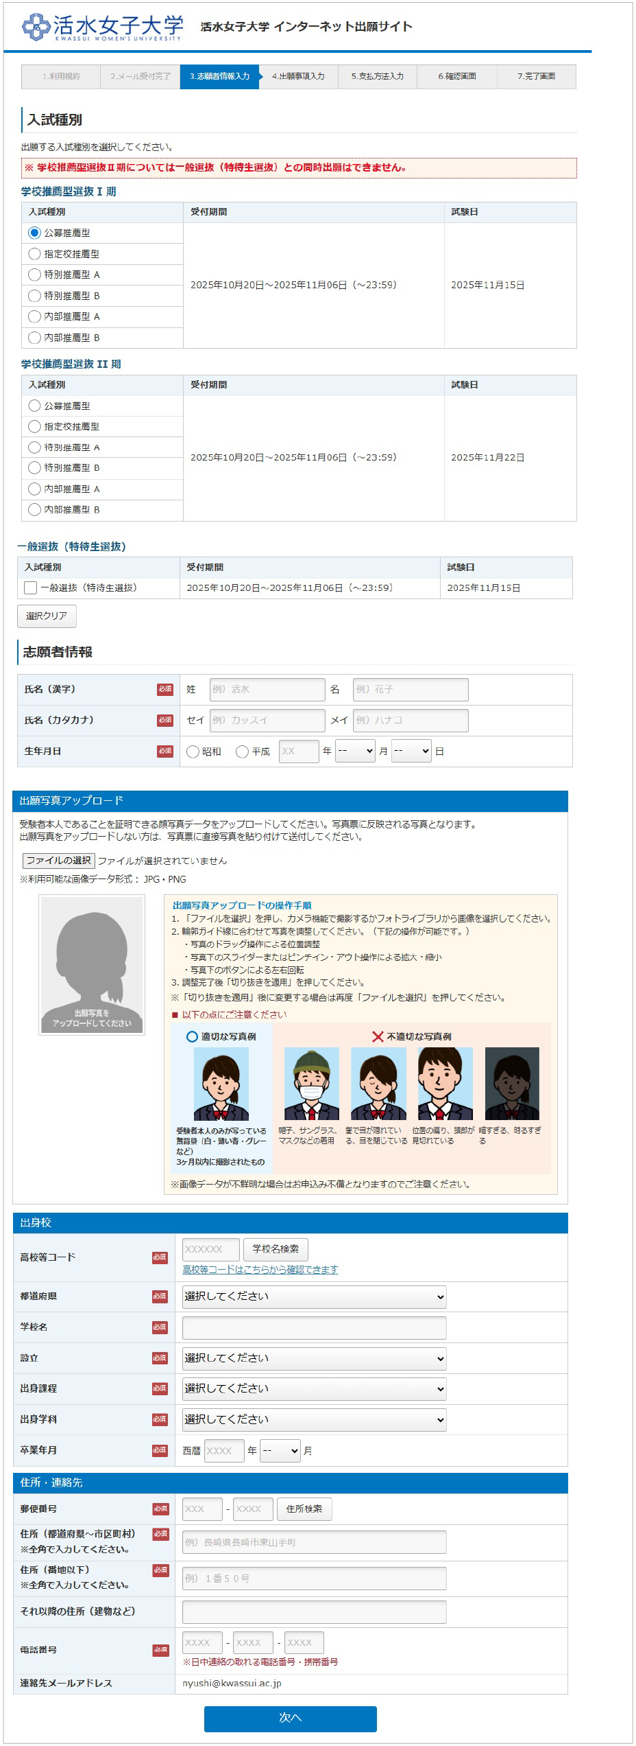Click the upload photo placeholder silhouette
This screenshot has width=636, height=1746.
point(92,964)
